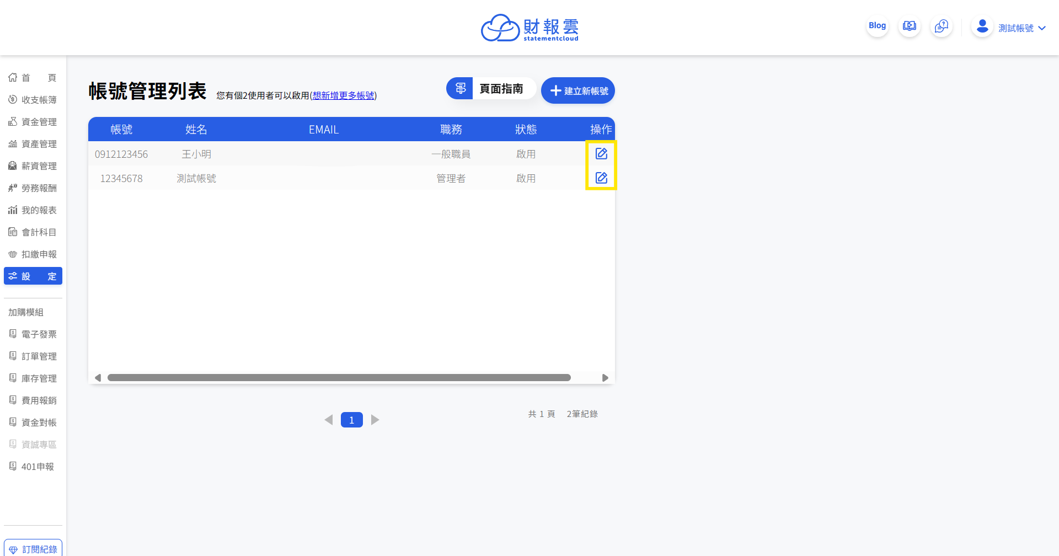Open 訂單管理 add-on module
The height and width of the screenshot is (556, 1059).
(33, 356)
